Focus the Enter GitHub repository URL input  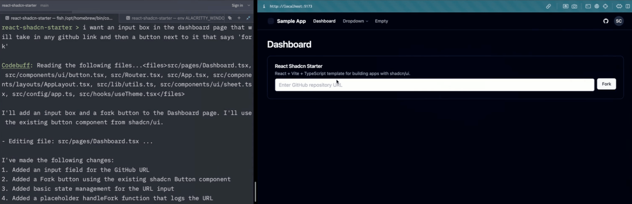click(x=434, y=85)
